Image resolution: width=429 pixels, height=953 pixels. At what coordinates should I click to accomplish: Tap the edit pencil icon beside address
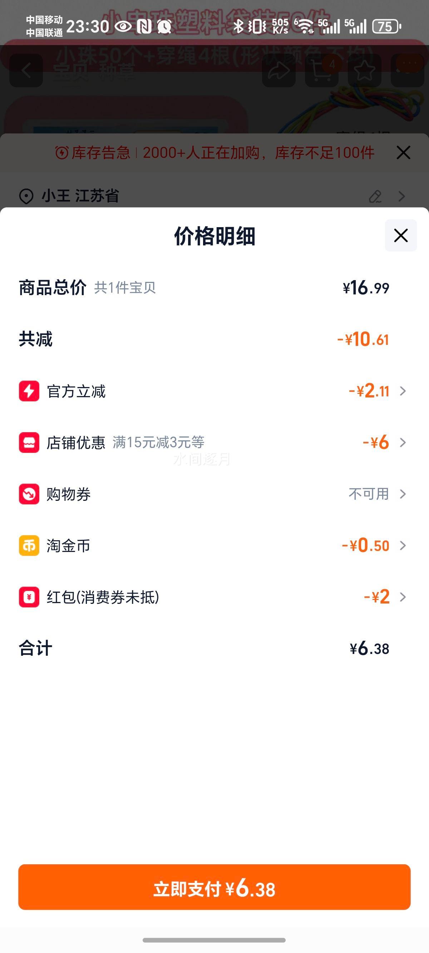375,196
